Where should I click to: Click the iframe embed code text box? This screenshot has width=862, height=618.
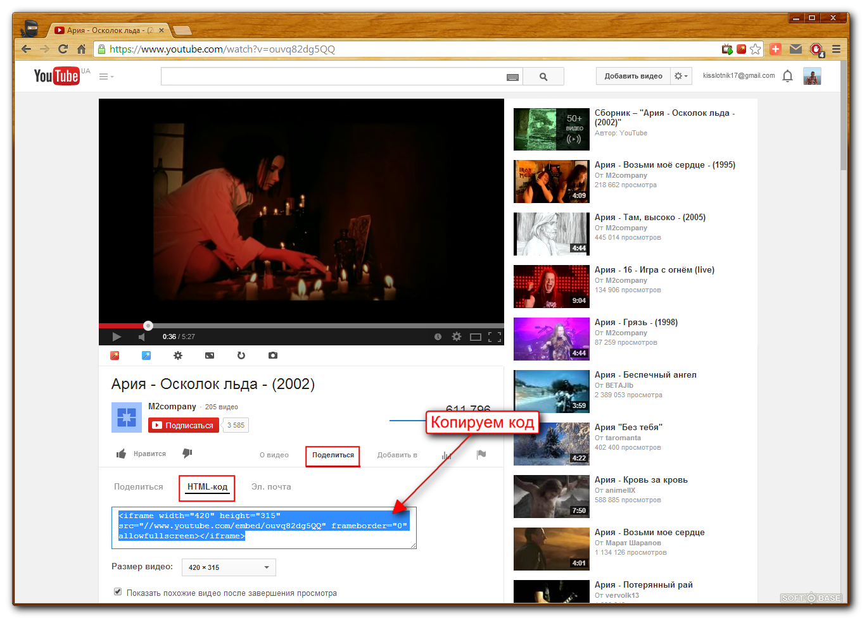click(264, 528)
